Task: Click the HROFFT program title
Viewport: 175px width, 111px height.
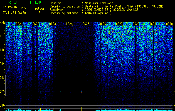Action: 17,2
